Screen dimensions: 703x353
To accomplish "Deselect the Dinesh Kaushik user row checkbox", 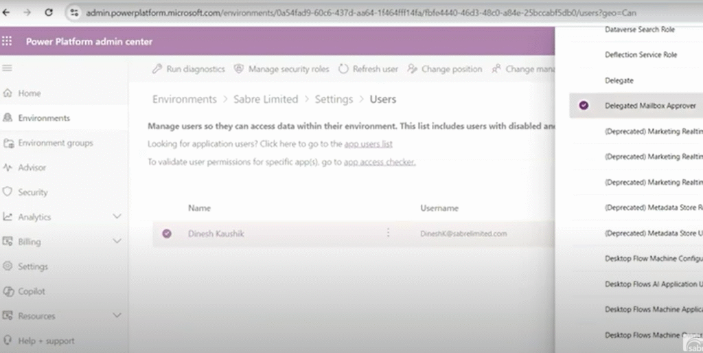I will click(167, 234).
